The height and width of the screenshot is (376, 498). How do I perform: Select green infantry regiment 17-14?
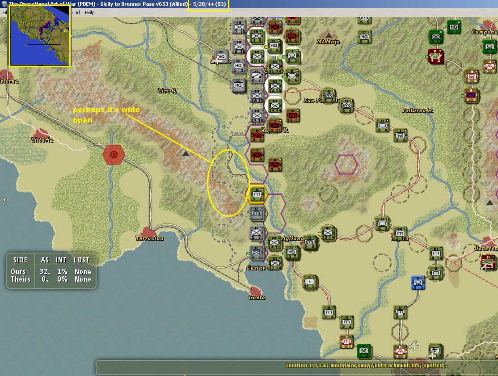click(275, 264)
